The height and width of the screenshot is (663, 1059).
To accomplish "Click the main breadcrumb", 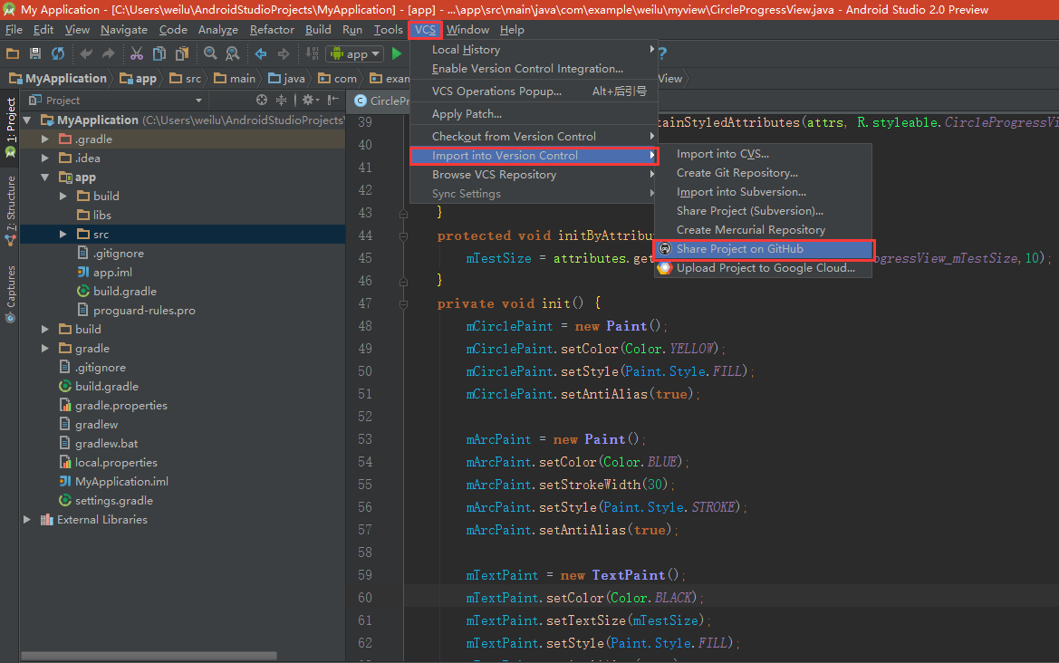I will point(235,78).
